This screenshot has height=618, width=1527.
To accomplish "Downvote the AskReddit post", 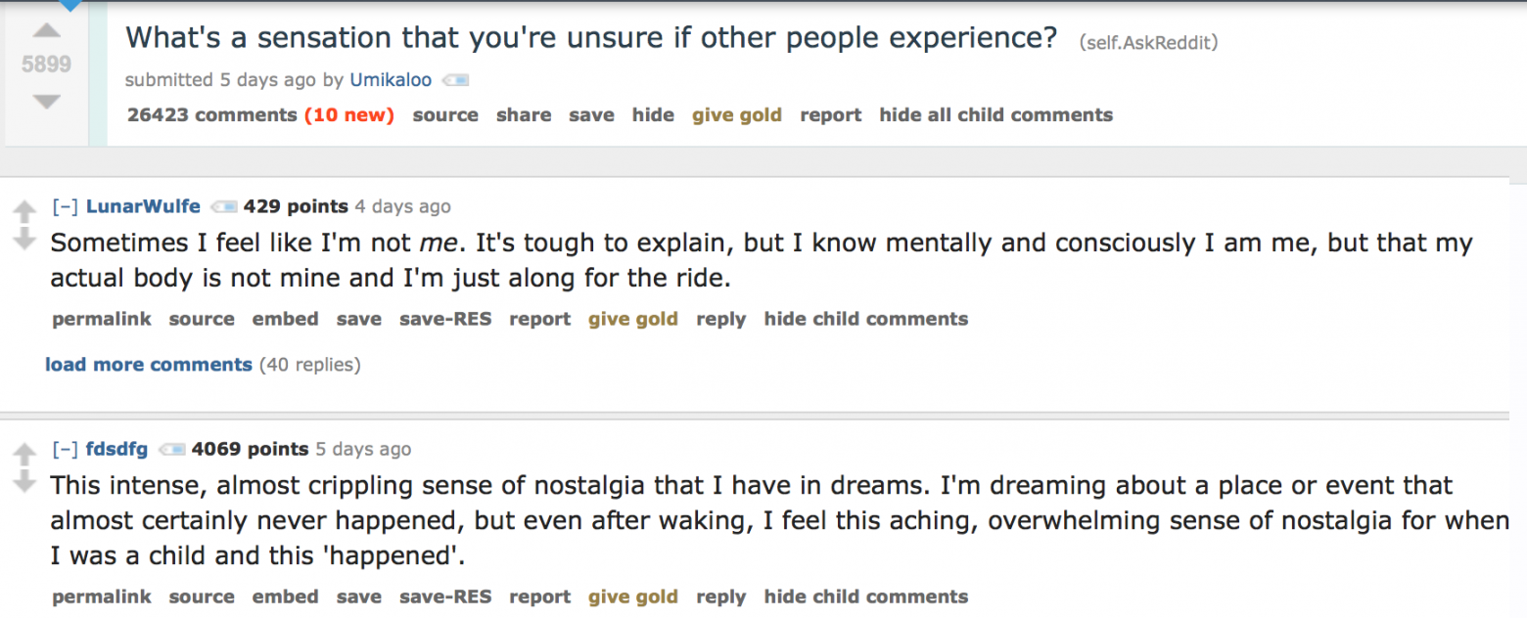I will [x=46, y=101].
